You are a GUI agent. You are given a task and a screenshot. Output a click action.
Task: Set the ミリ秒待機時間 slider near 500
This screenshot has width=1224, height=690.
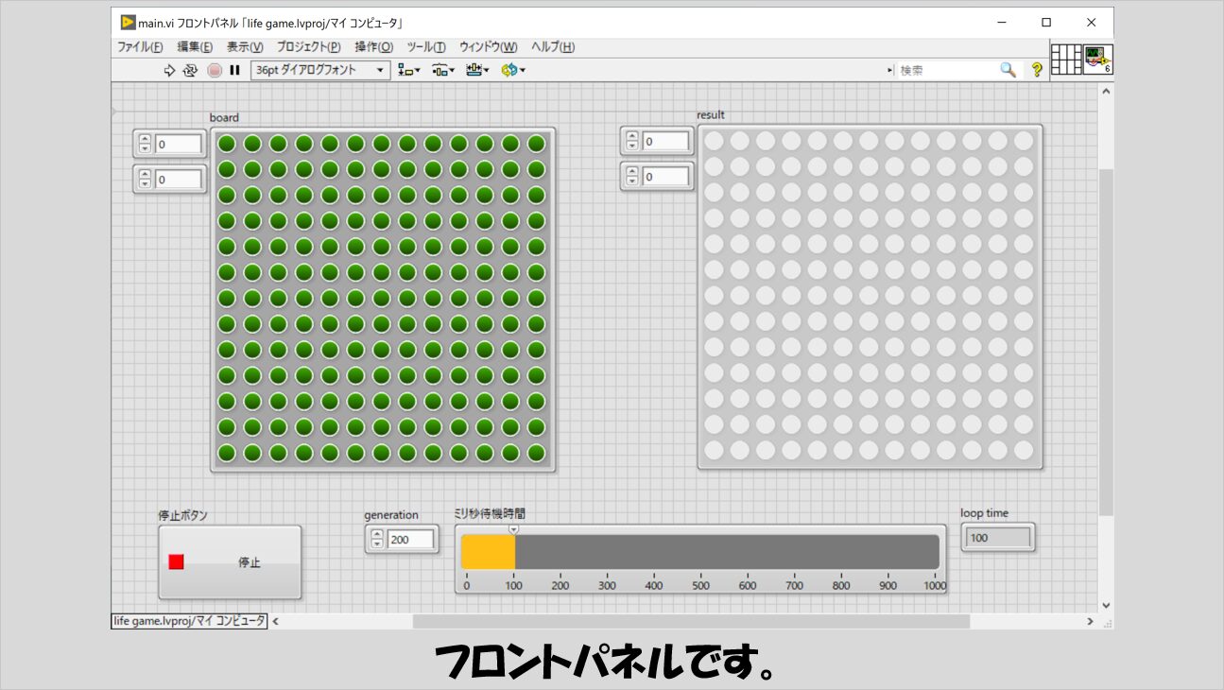pyautogui.click(x=701, y=552)
